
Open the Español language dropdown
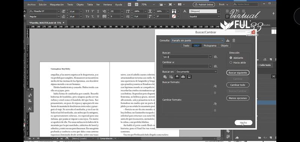click(x=219, y=16)
